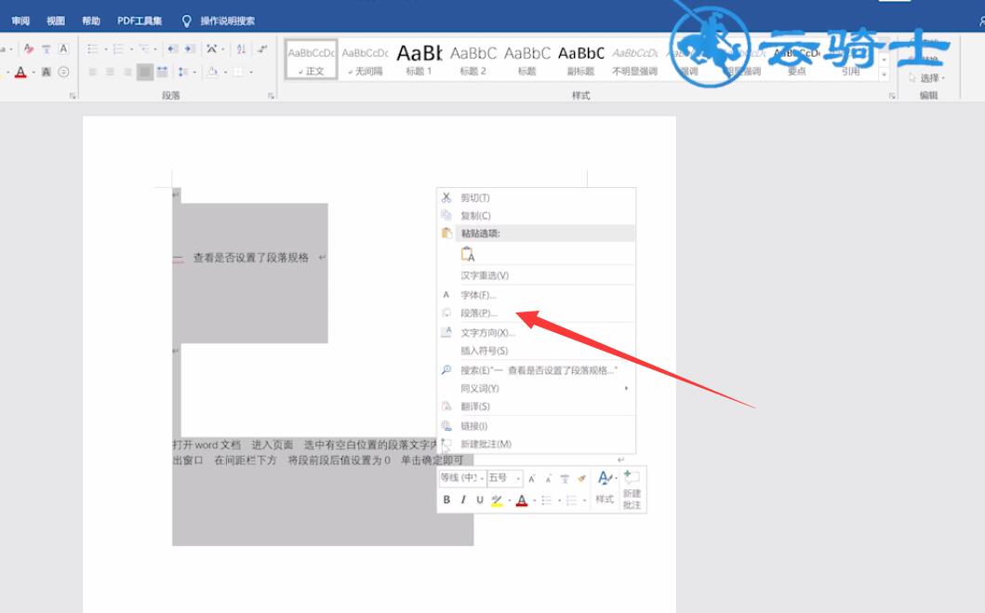Click the Enclose Characters circle icon

pyautogui.click(x=63, y=73)
